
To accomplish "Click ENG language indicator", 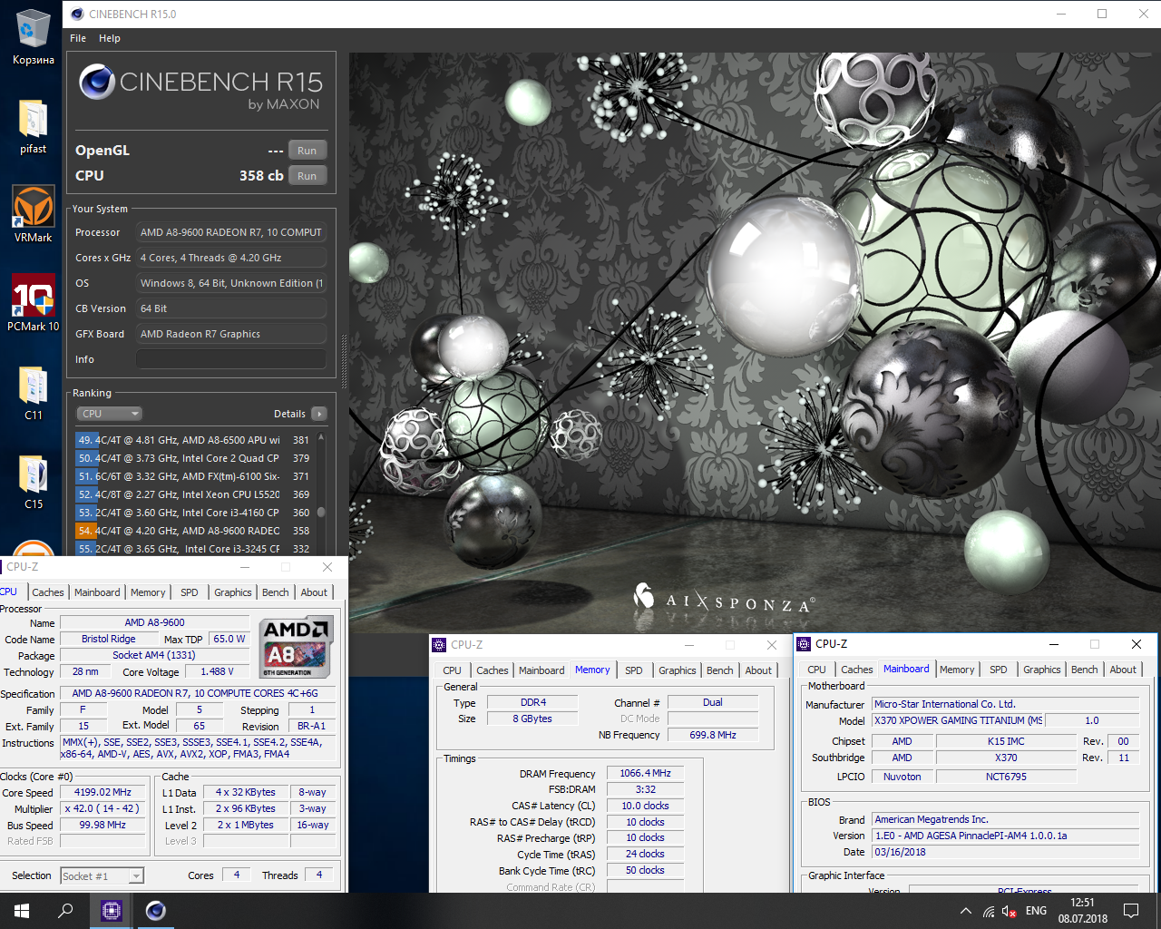I will pos(1036,911).
